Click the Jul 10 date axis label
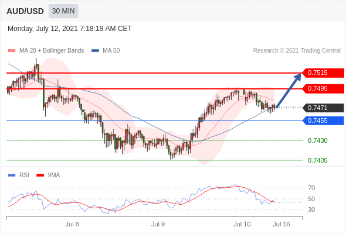 (242, 224)
